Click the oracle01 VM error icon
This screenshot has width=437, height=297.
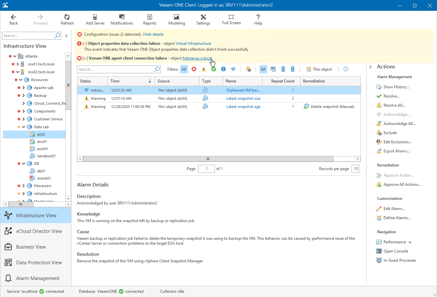click(x=32, y=178)
